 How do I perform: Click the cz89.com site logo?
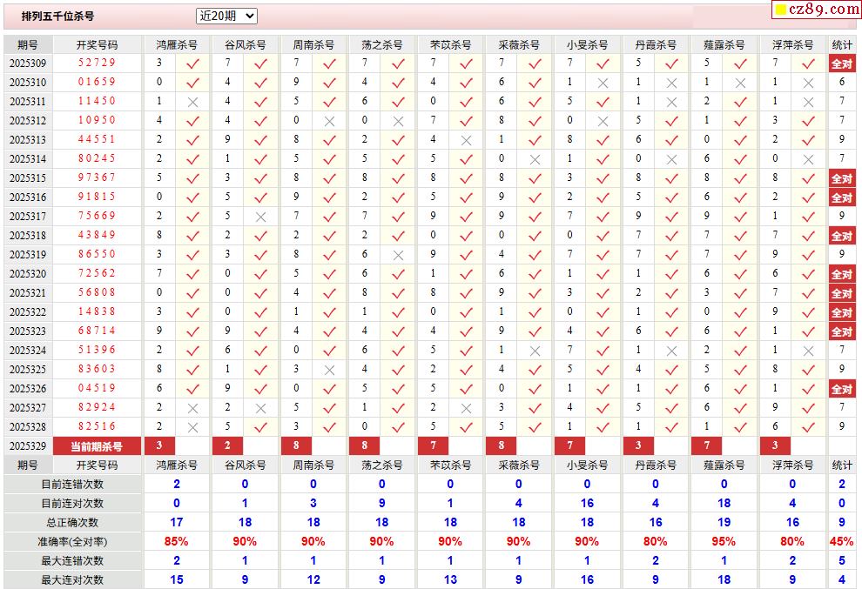[816, 10]
